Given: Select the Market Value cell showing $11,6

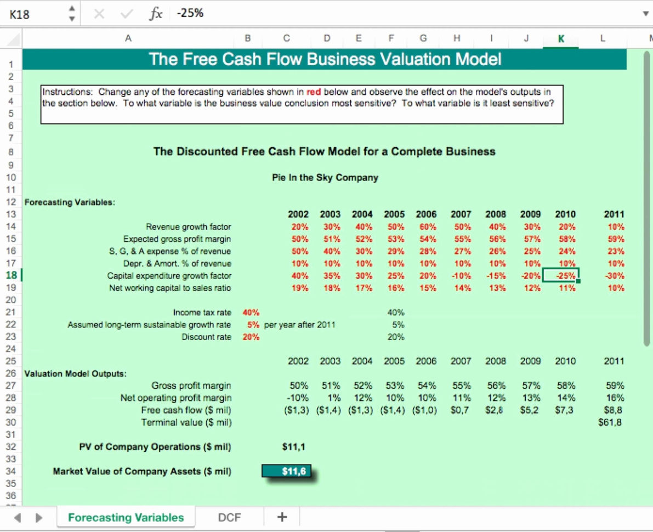Looking at the screenshot, I should 287,471.
